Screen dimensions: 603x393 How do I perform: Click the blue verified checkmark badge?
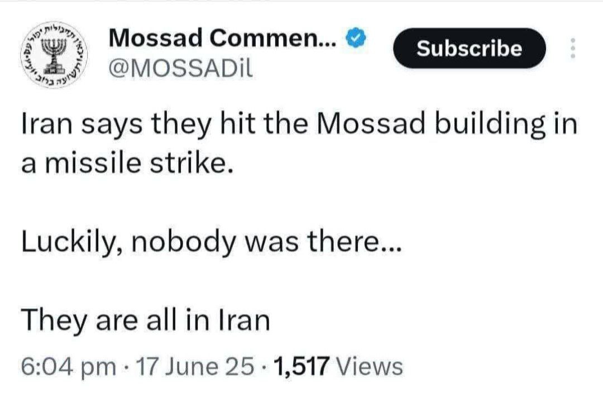[x=357, y=39]
